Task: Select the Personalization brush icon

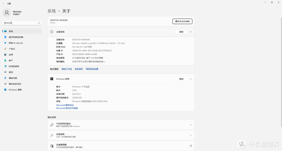Action: pyautogui.click(x=5, y=49)
